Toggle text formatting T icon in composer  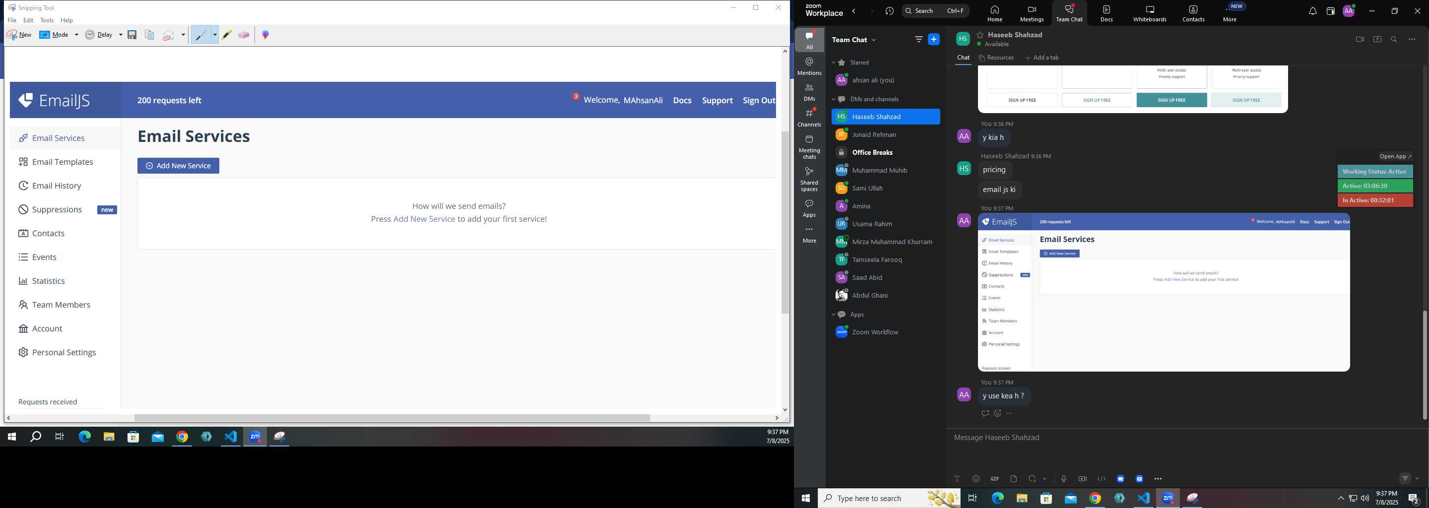[957, 479]
